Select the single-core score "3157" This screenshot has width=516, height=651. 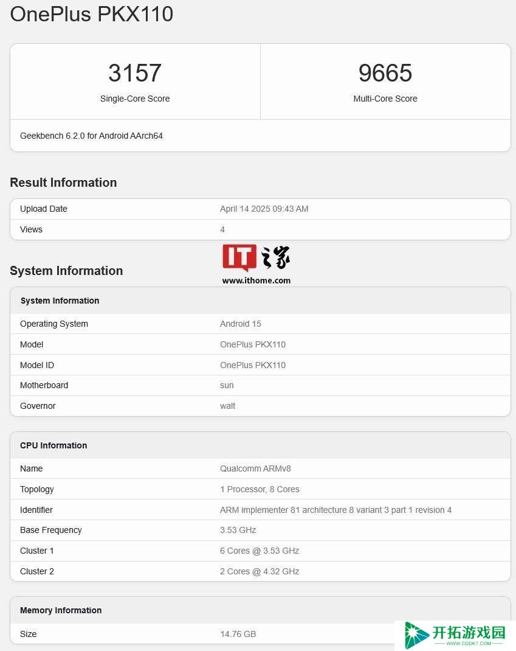[135, 72]
